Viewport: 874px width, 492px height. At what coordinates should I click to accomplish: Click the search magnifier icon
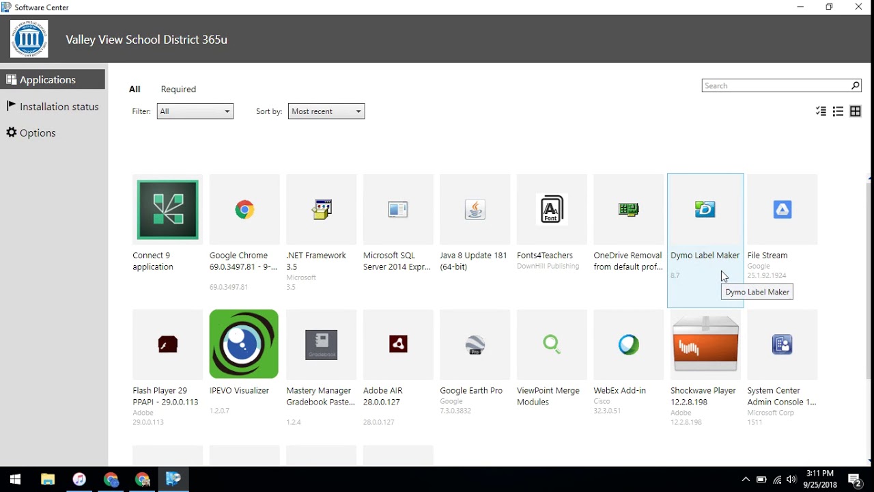pos(855,85)
